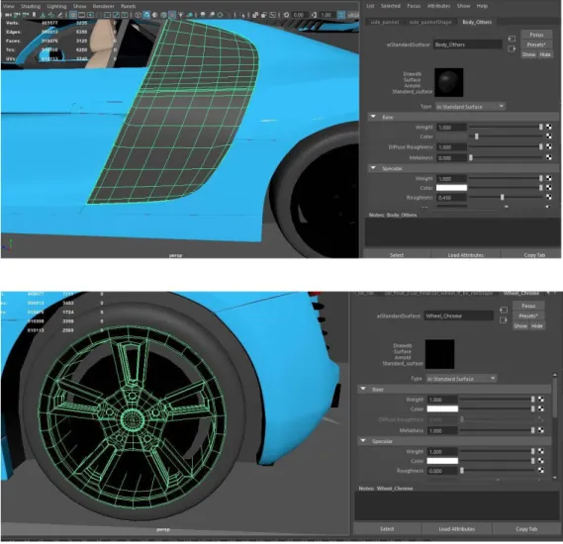The width and height of the screenshot is (563, 544).
Task: Click the go to input connection icon for Wheel_Chrome
Action: [504, 310]
